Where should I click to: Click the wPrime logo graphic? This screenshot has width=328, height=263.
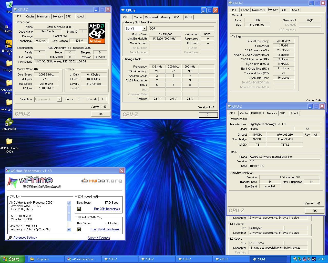click(x=34, y=182)
